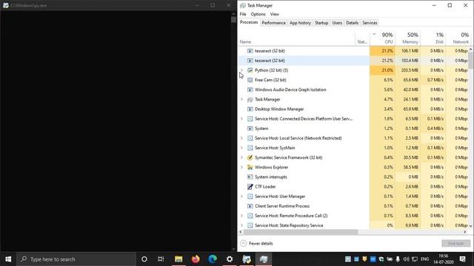Screen dimensions: 474x266
Task: Switch to the Users tab
Action: pyautogui.click(x=337, y=23)
